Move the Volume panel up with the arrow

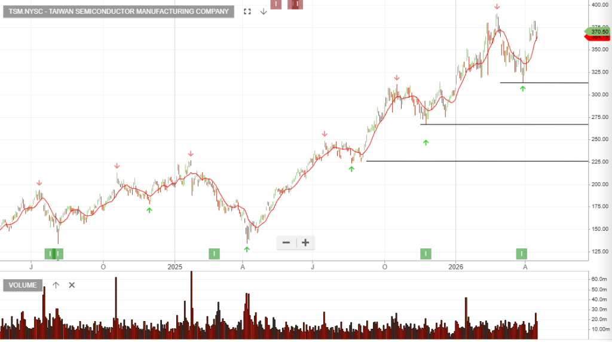coord(56,285)
